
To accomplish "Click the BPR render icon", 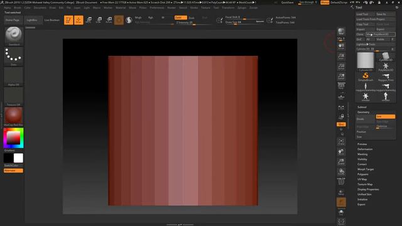I will point(341,32).
